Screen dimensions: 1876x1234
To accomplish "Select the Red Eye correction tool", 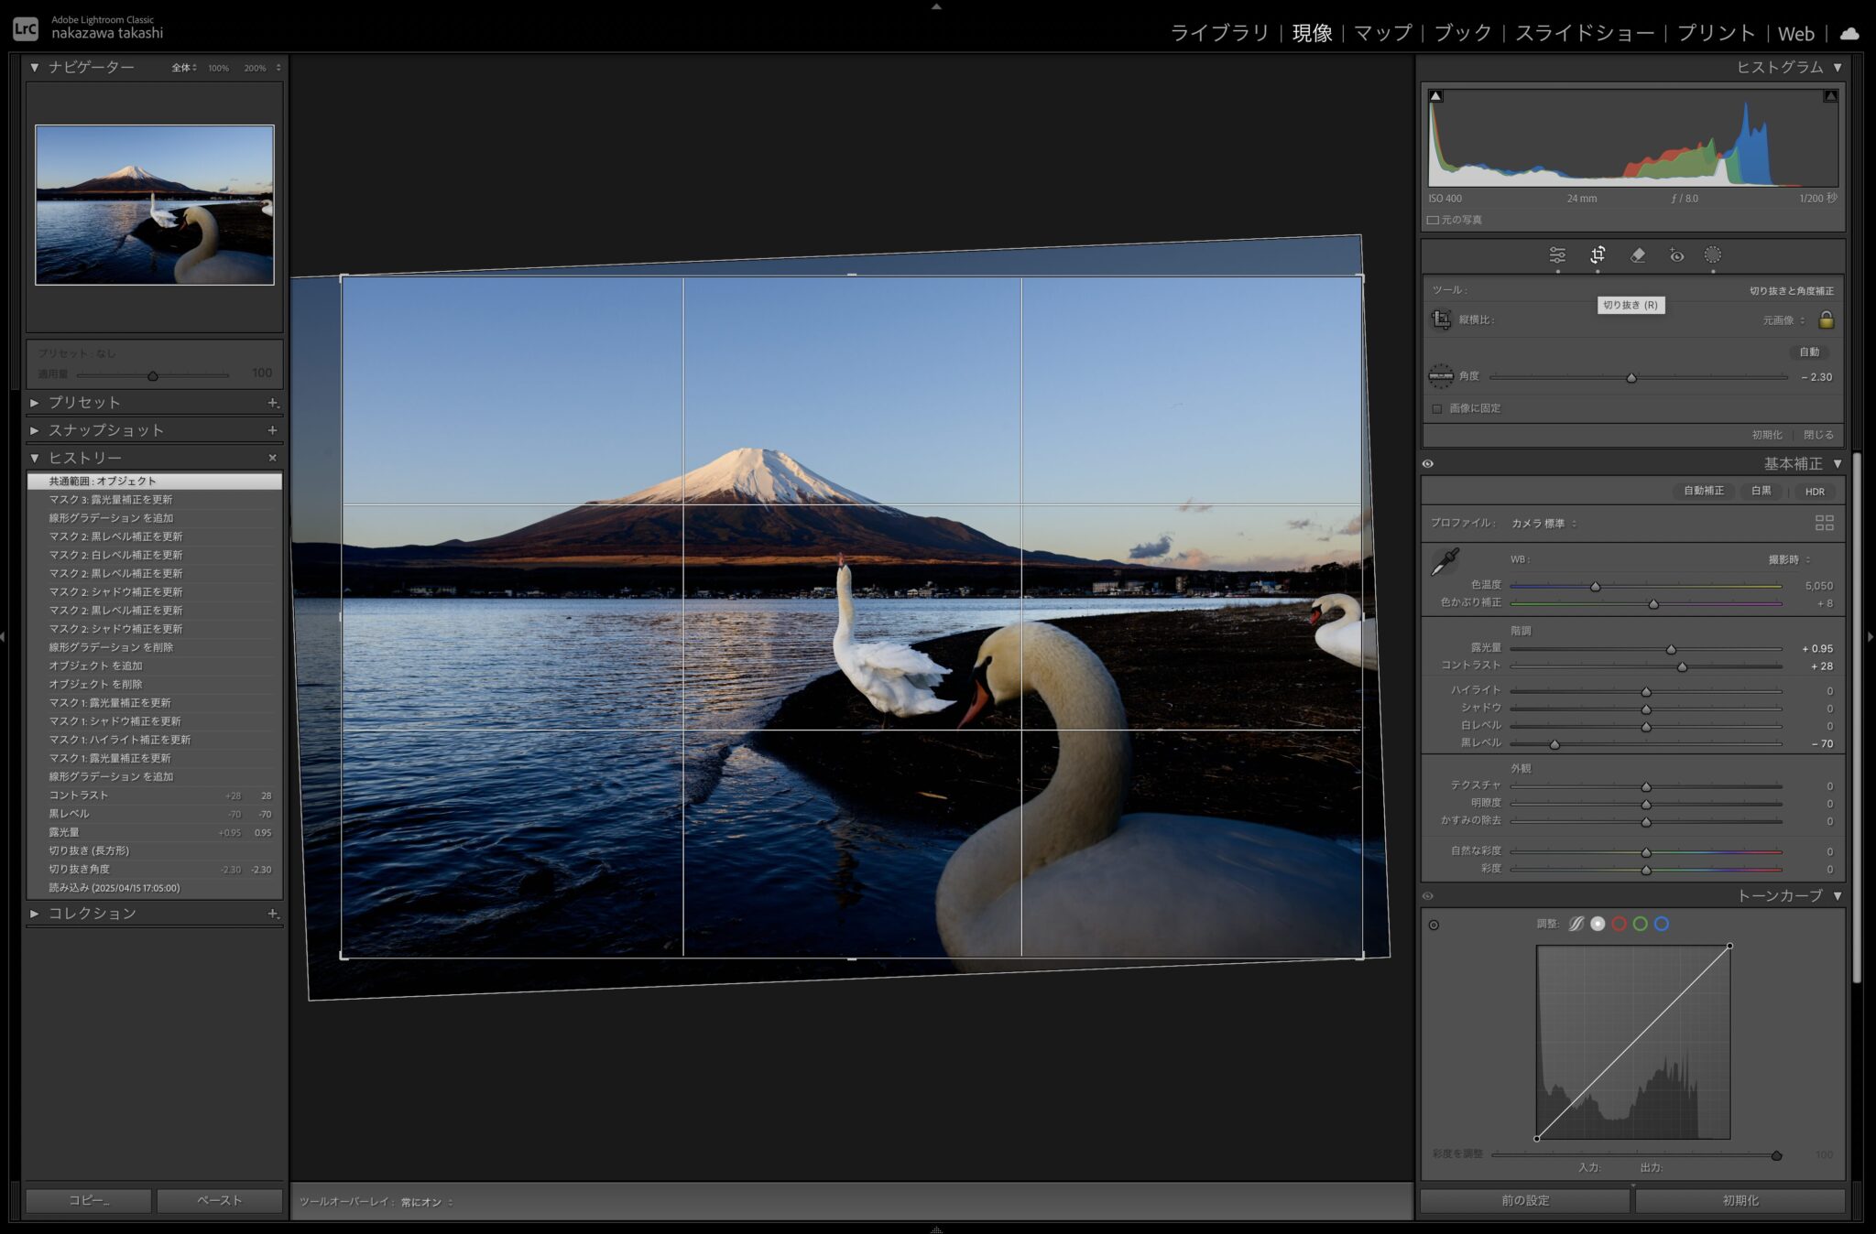I will 1676,255.
